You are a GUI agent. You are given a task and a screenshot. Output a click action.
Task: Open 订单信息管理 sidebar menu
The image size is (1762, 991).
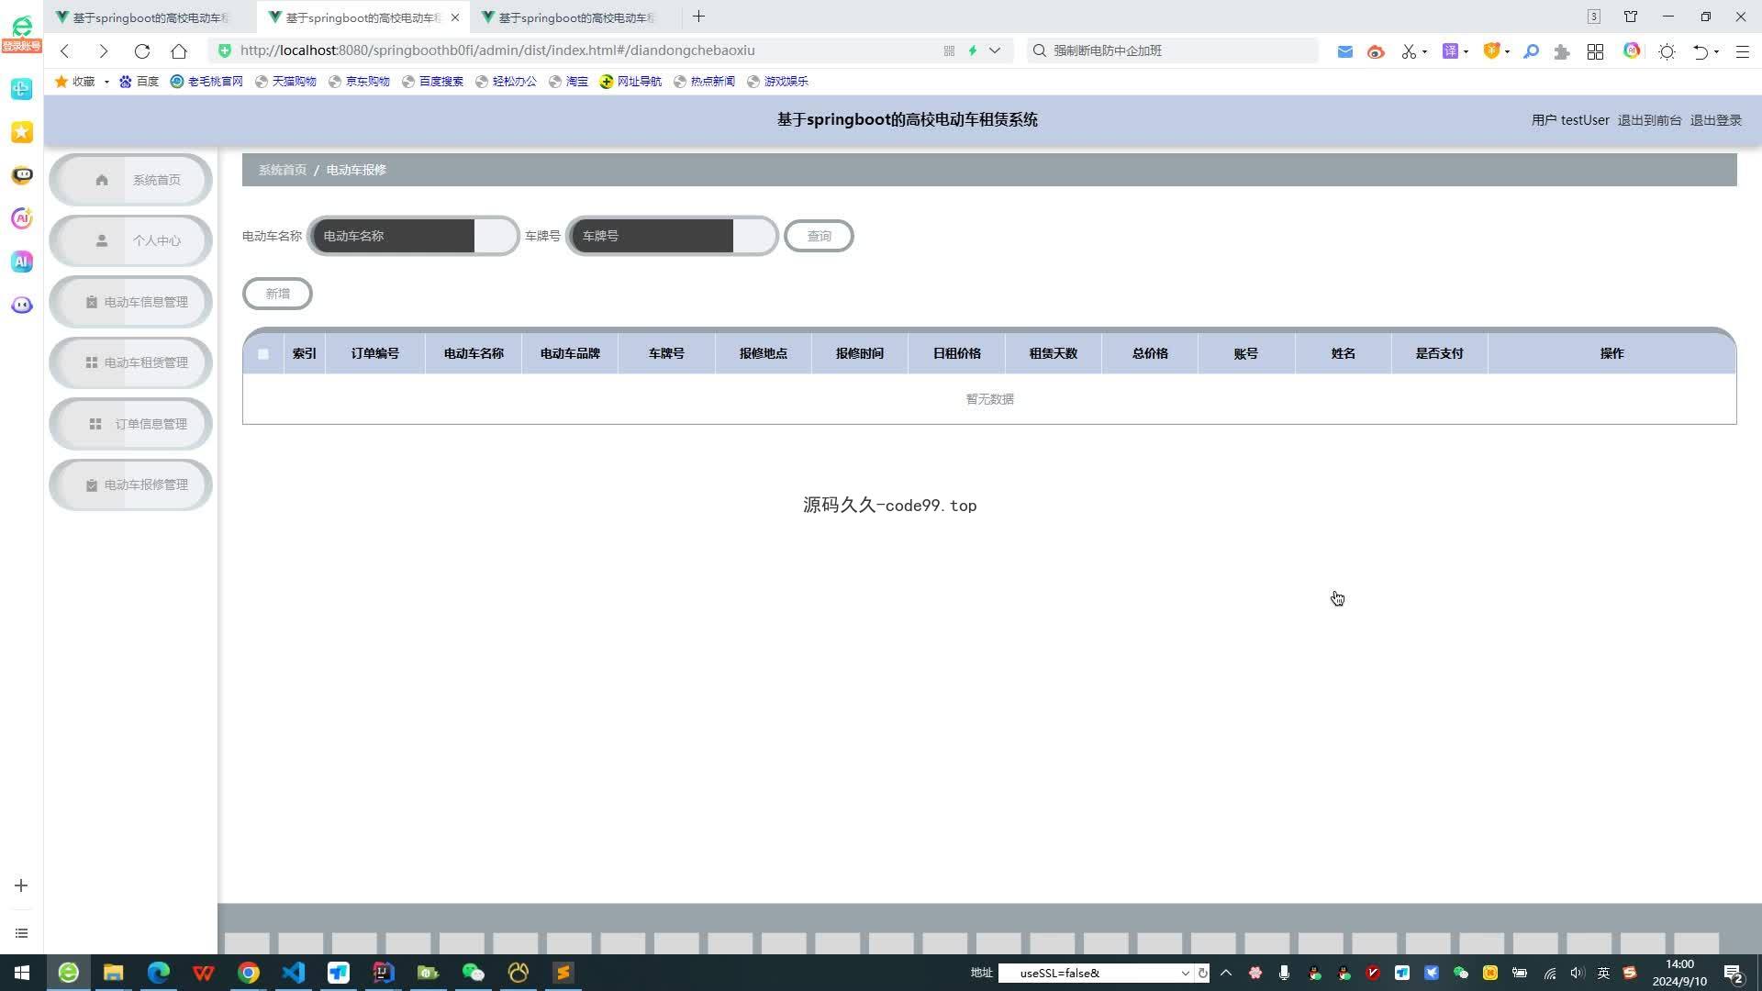coord(130,424)
